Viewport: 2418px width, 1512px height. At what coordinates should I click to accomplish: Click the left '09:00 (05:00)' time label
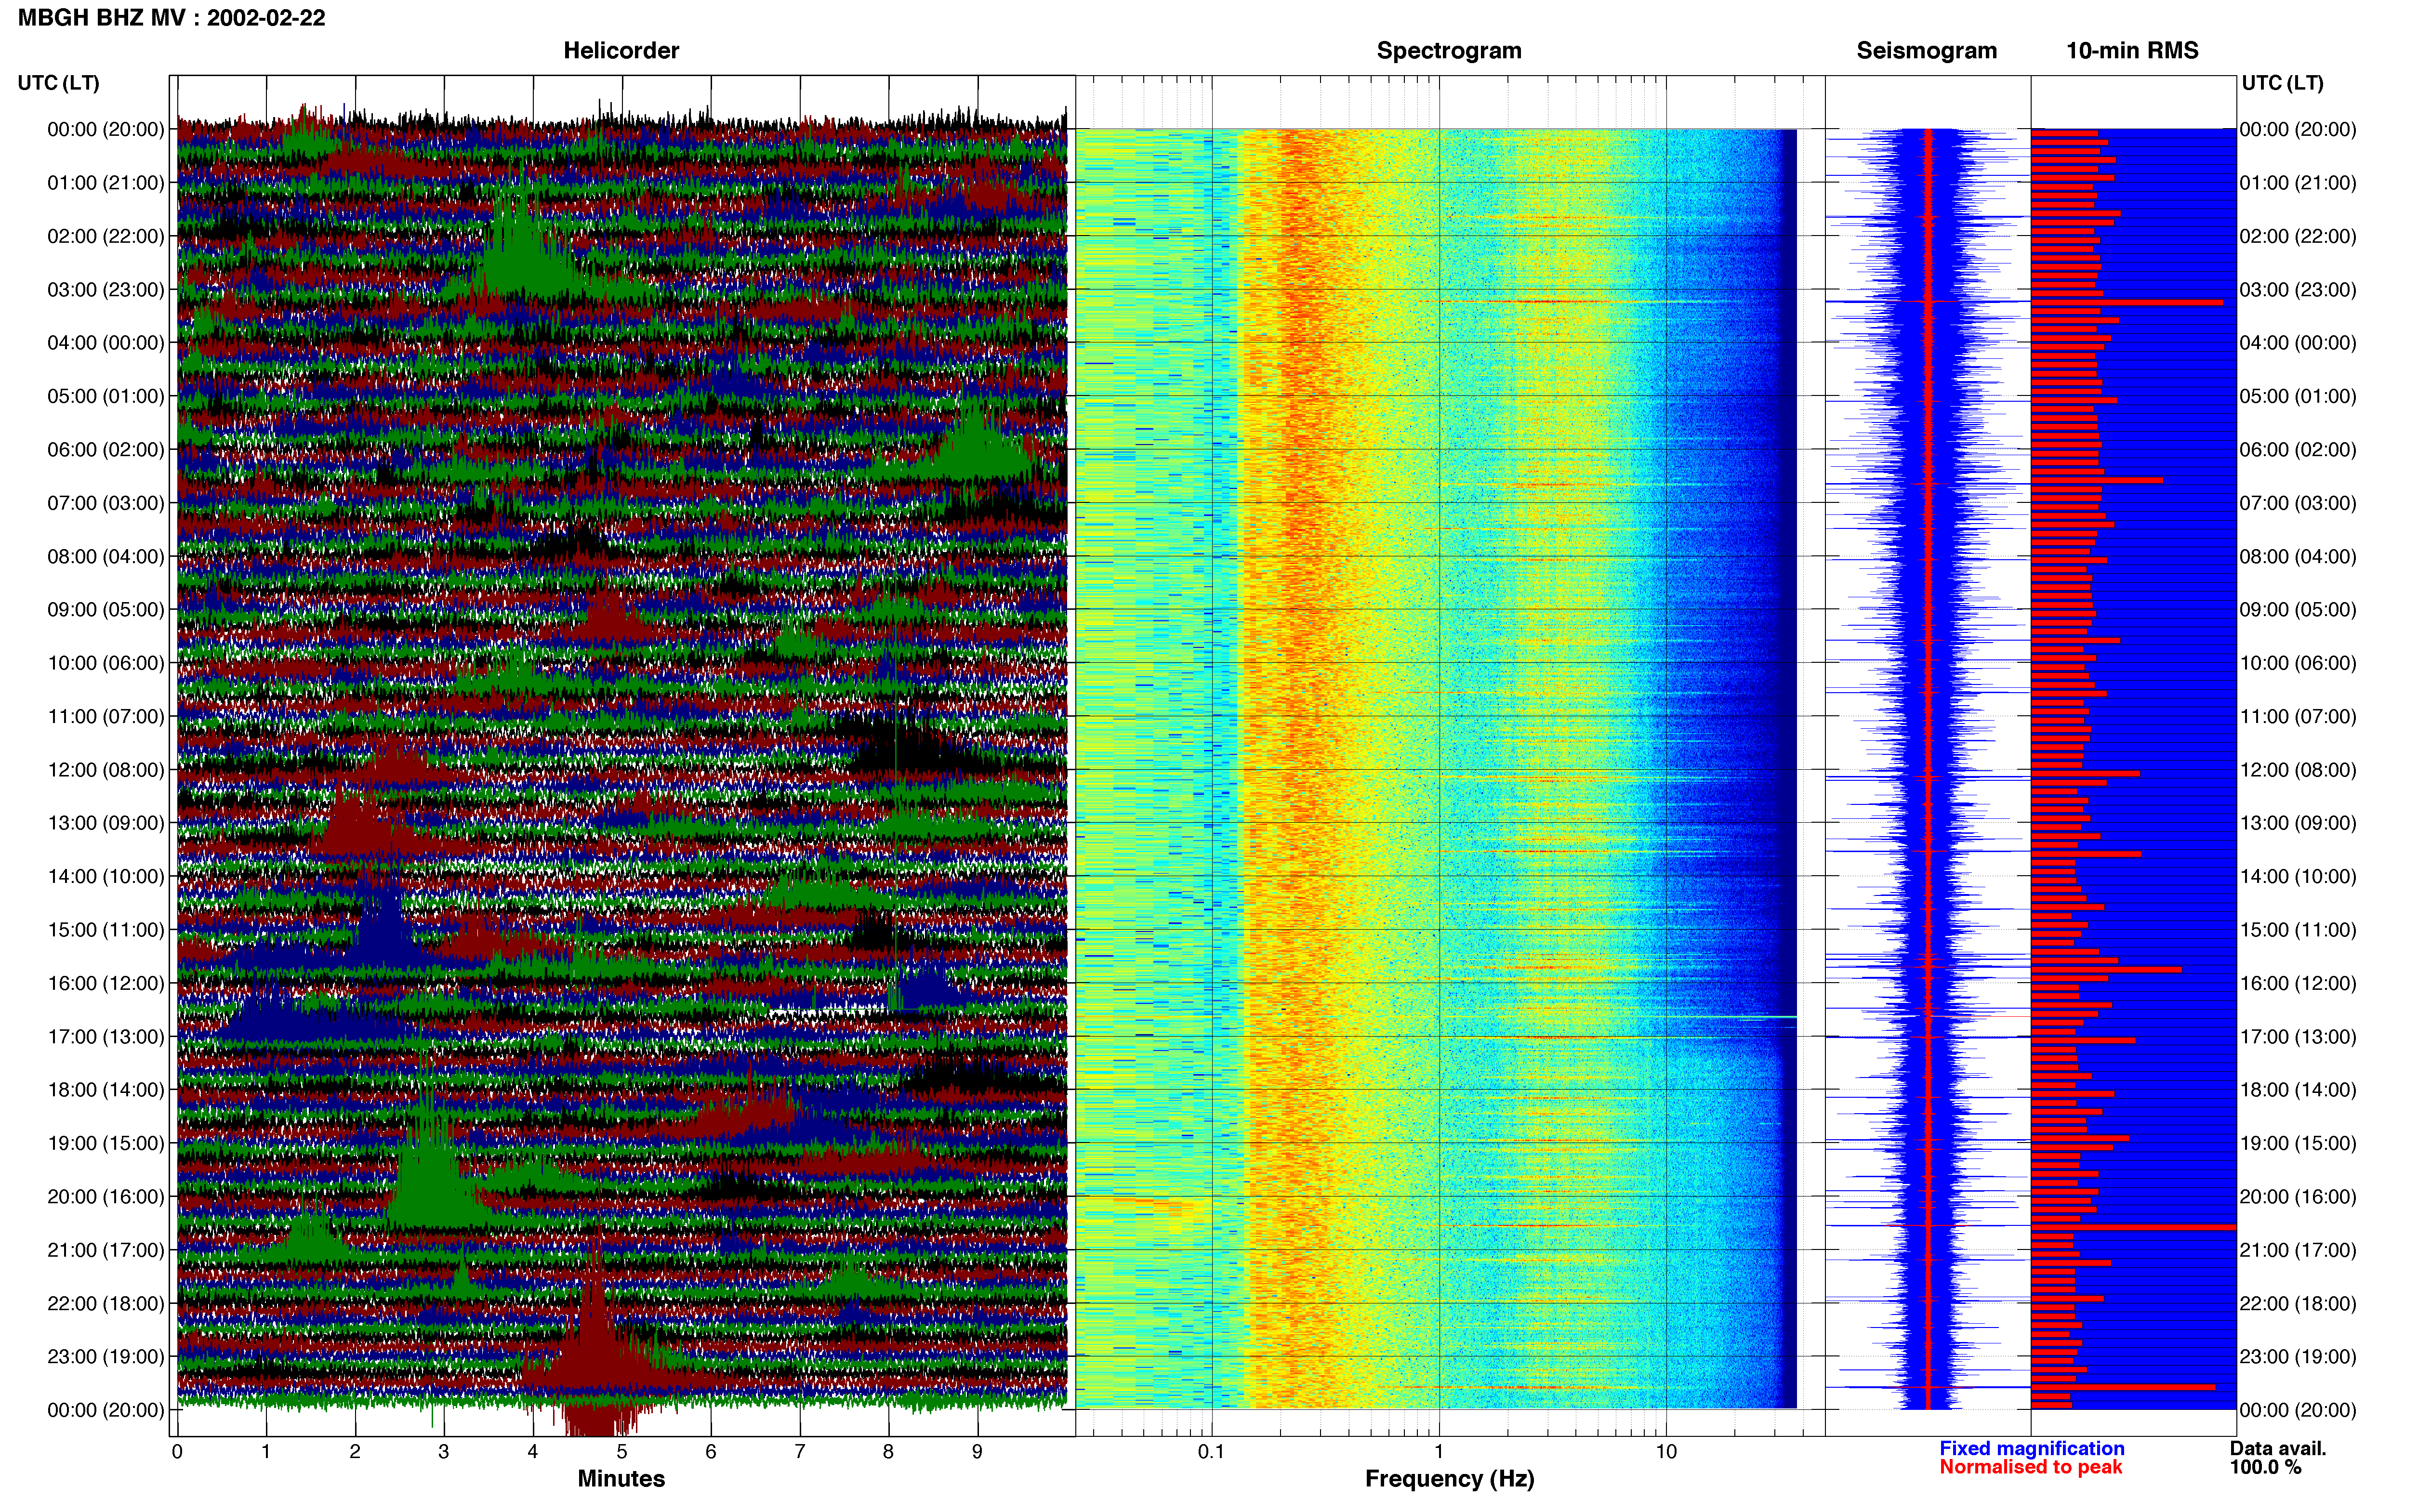106,610
